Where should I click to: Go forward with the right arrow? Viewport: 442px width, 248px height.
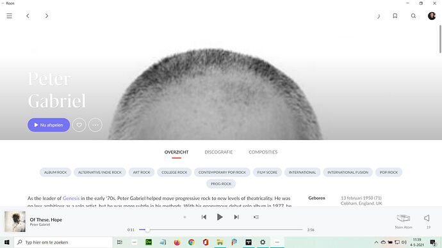pyautogui.click(x=47, y=16)
